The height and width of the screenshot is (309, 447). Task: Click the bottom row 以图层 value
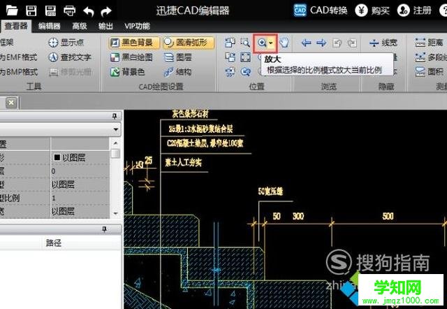(63, 211)
